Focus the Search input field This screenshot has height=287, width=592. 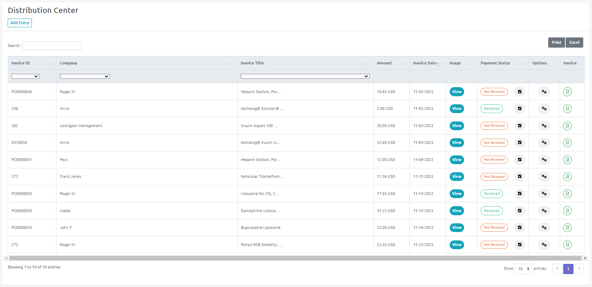pos(52,45)
